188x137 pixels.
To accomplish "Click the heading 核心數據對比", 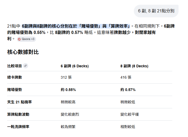I will click(x=23, y=52).
